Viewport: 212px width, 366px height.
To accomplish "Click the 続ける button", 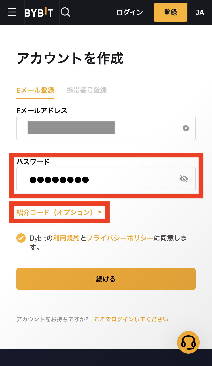I will click(106, 279).
